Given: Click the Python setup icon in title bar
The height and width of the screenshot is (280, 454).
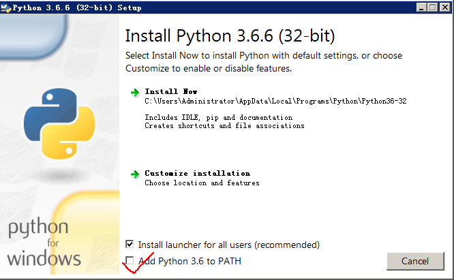Looking at the screenshot, I should pos(5,7).
